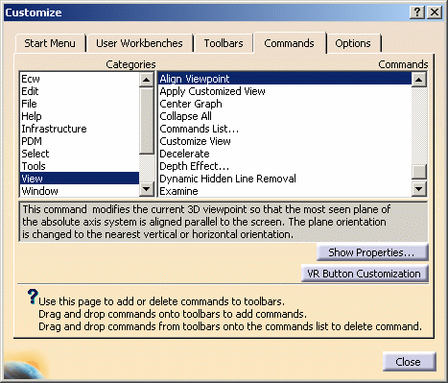
Task: Click Categories list scroll up arrow
Action: (147, 80)
